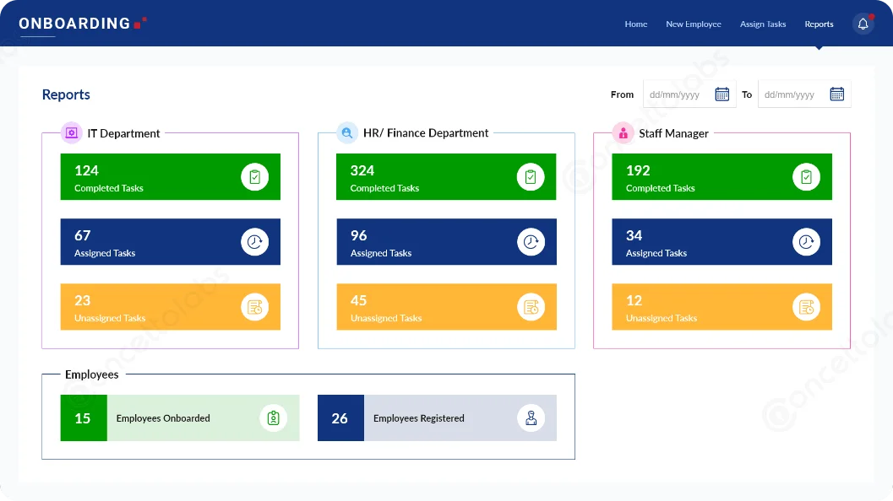Screen dimensions: 893x501
Task: Focus the To date input field
Action: coord(792,94)
